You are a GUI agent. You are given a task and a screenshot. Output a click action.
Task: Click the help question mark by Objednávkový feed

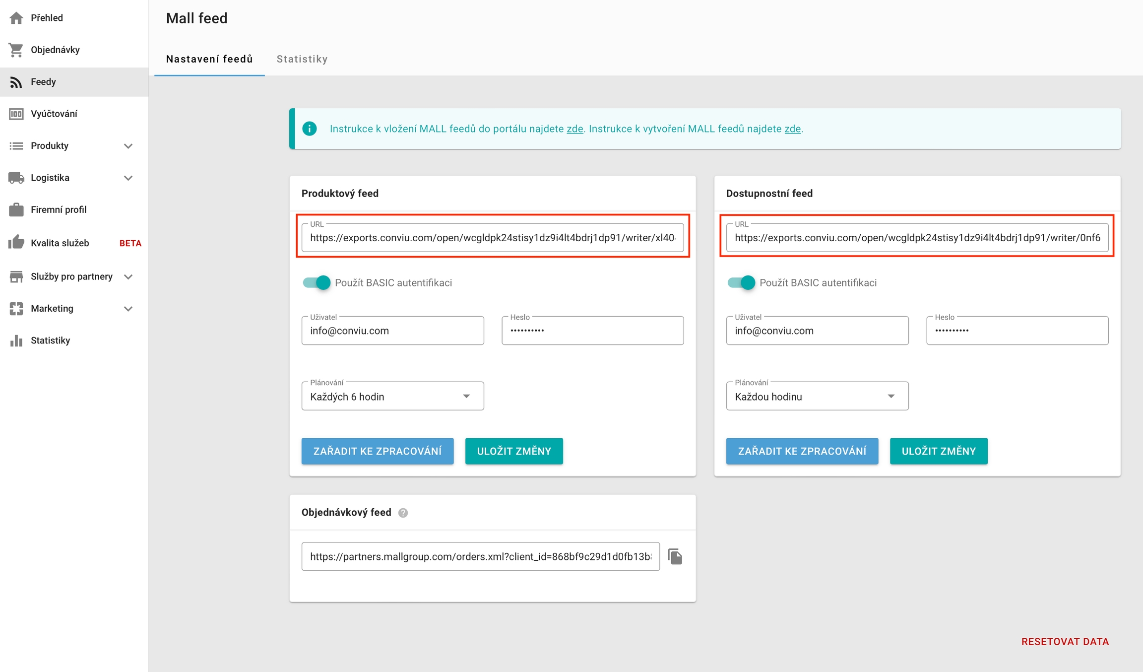coord(403,513)
